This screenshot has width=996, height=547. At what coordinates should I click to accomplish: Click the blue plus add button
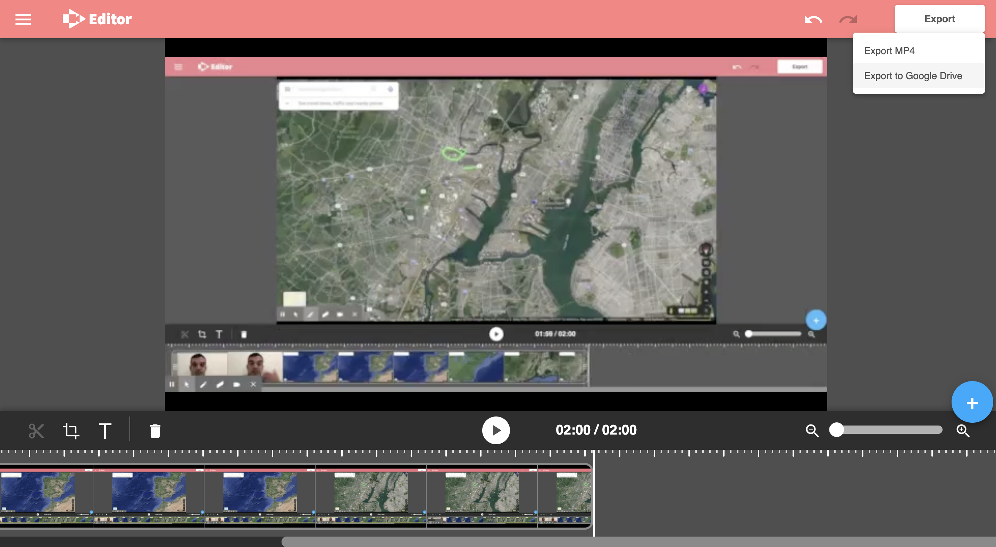pos(972,402)
